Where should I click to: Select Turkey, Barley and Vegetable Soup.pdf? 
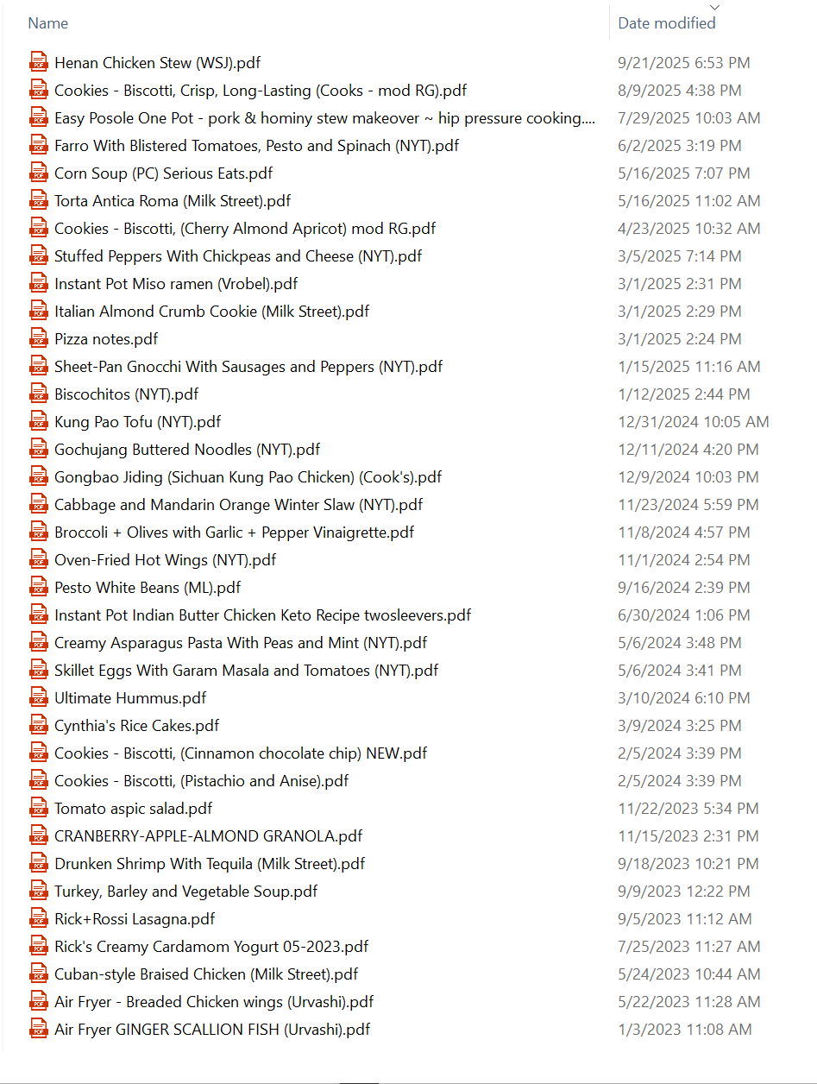[185, 891]
